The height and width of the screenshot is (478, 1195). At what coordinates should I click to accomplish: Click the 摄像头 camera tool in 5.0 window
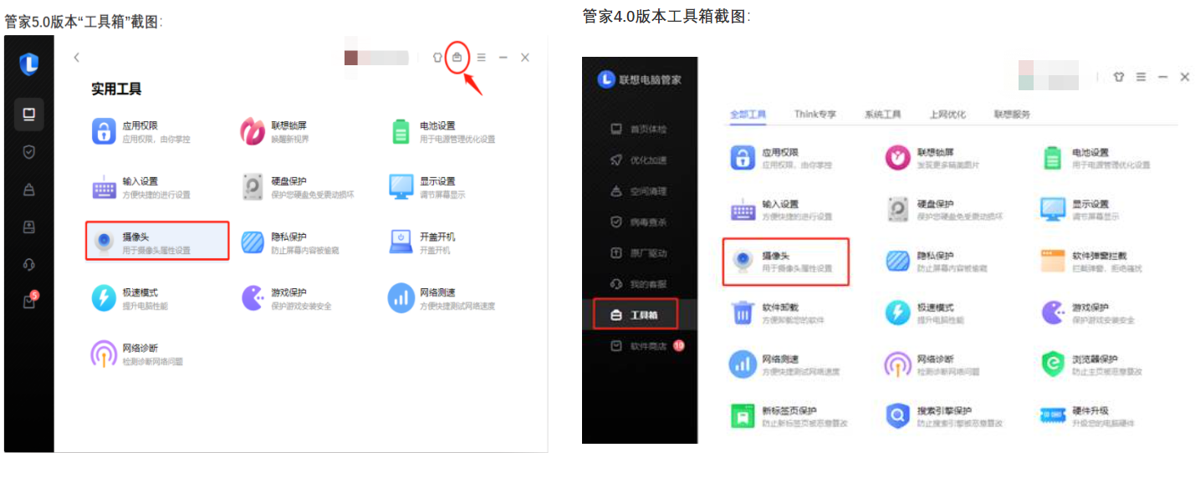tap(156, 242)
